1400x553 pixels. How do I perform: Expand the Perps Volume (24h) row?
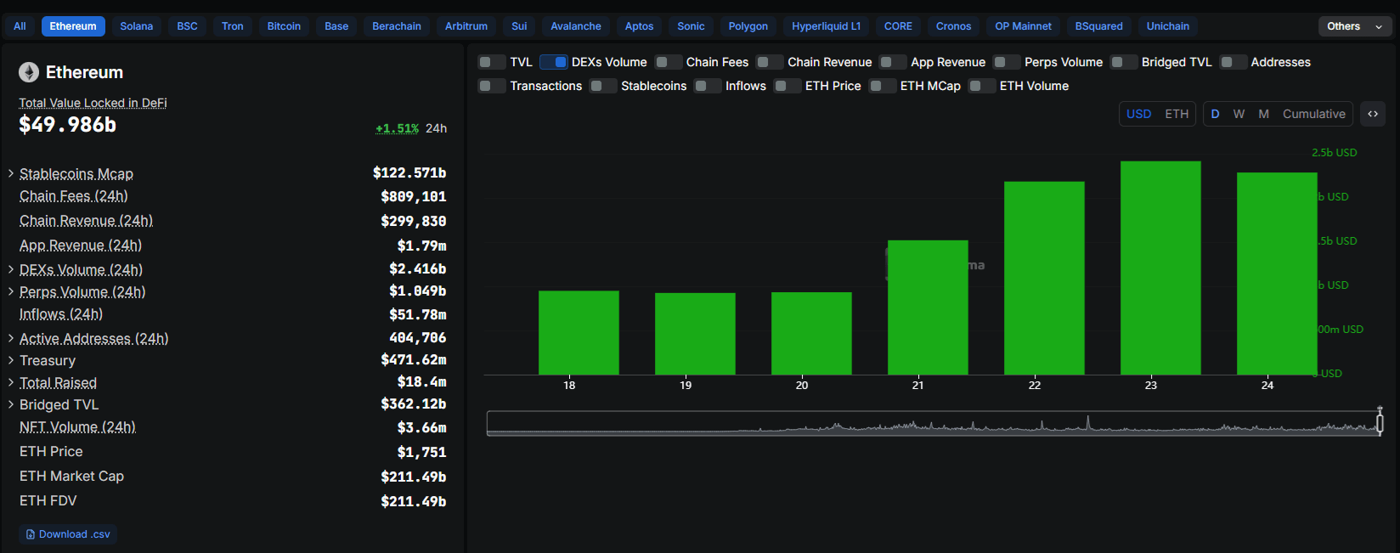tap(11, 291)
